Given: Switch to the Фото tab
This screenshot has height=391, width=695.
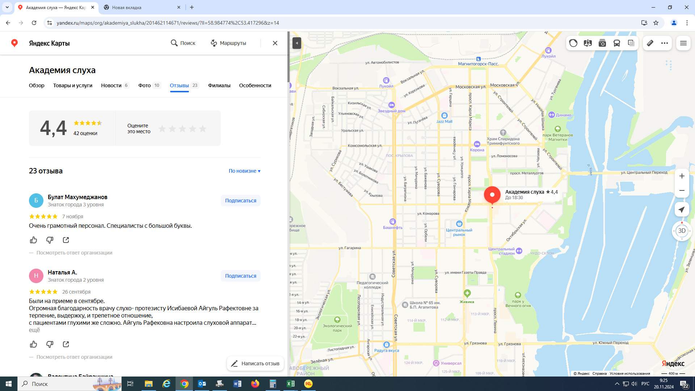Looking at the screenshot, I should coord(144,85).
